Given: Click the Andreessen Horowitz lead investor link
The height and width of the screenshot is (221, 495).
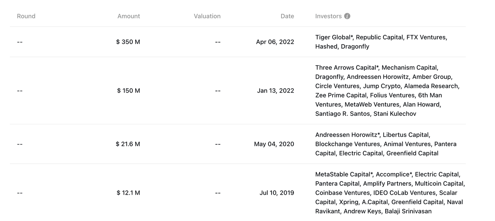Looking at the screenshot, I should click(x=347, y=135).
